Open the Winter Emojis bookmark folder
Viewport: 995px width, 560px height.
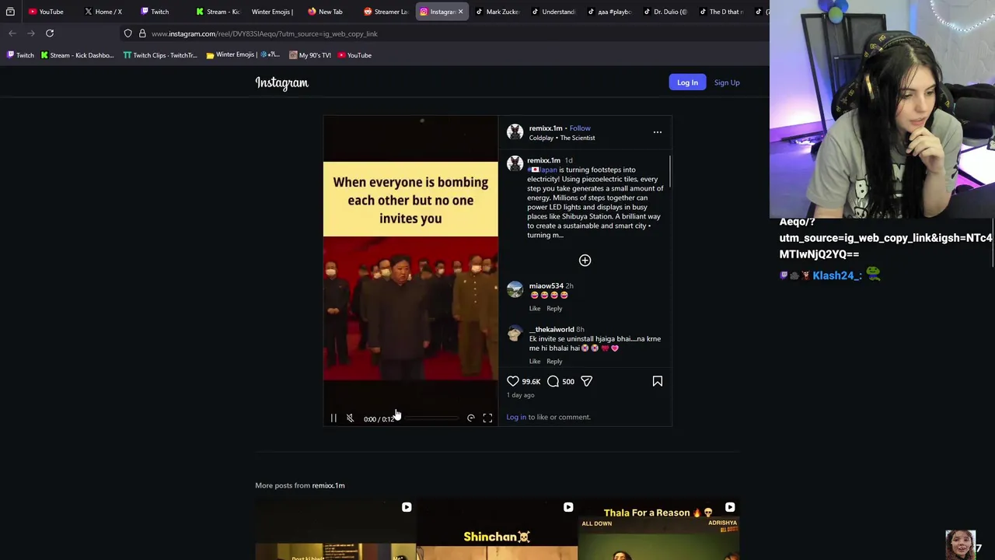coord(243,55)
